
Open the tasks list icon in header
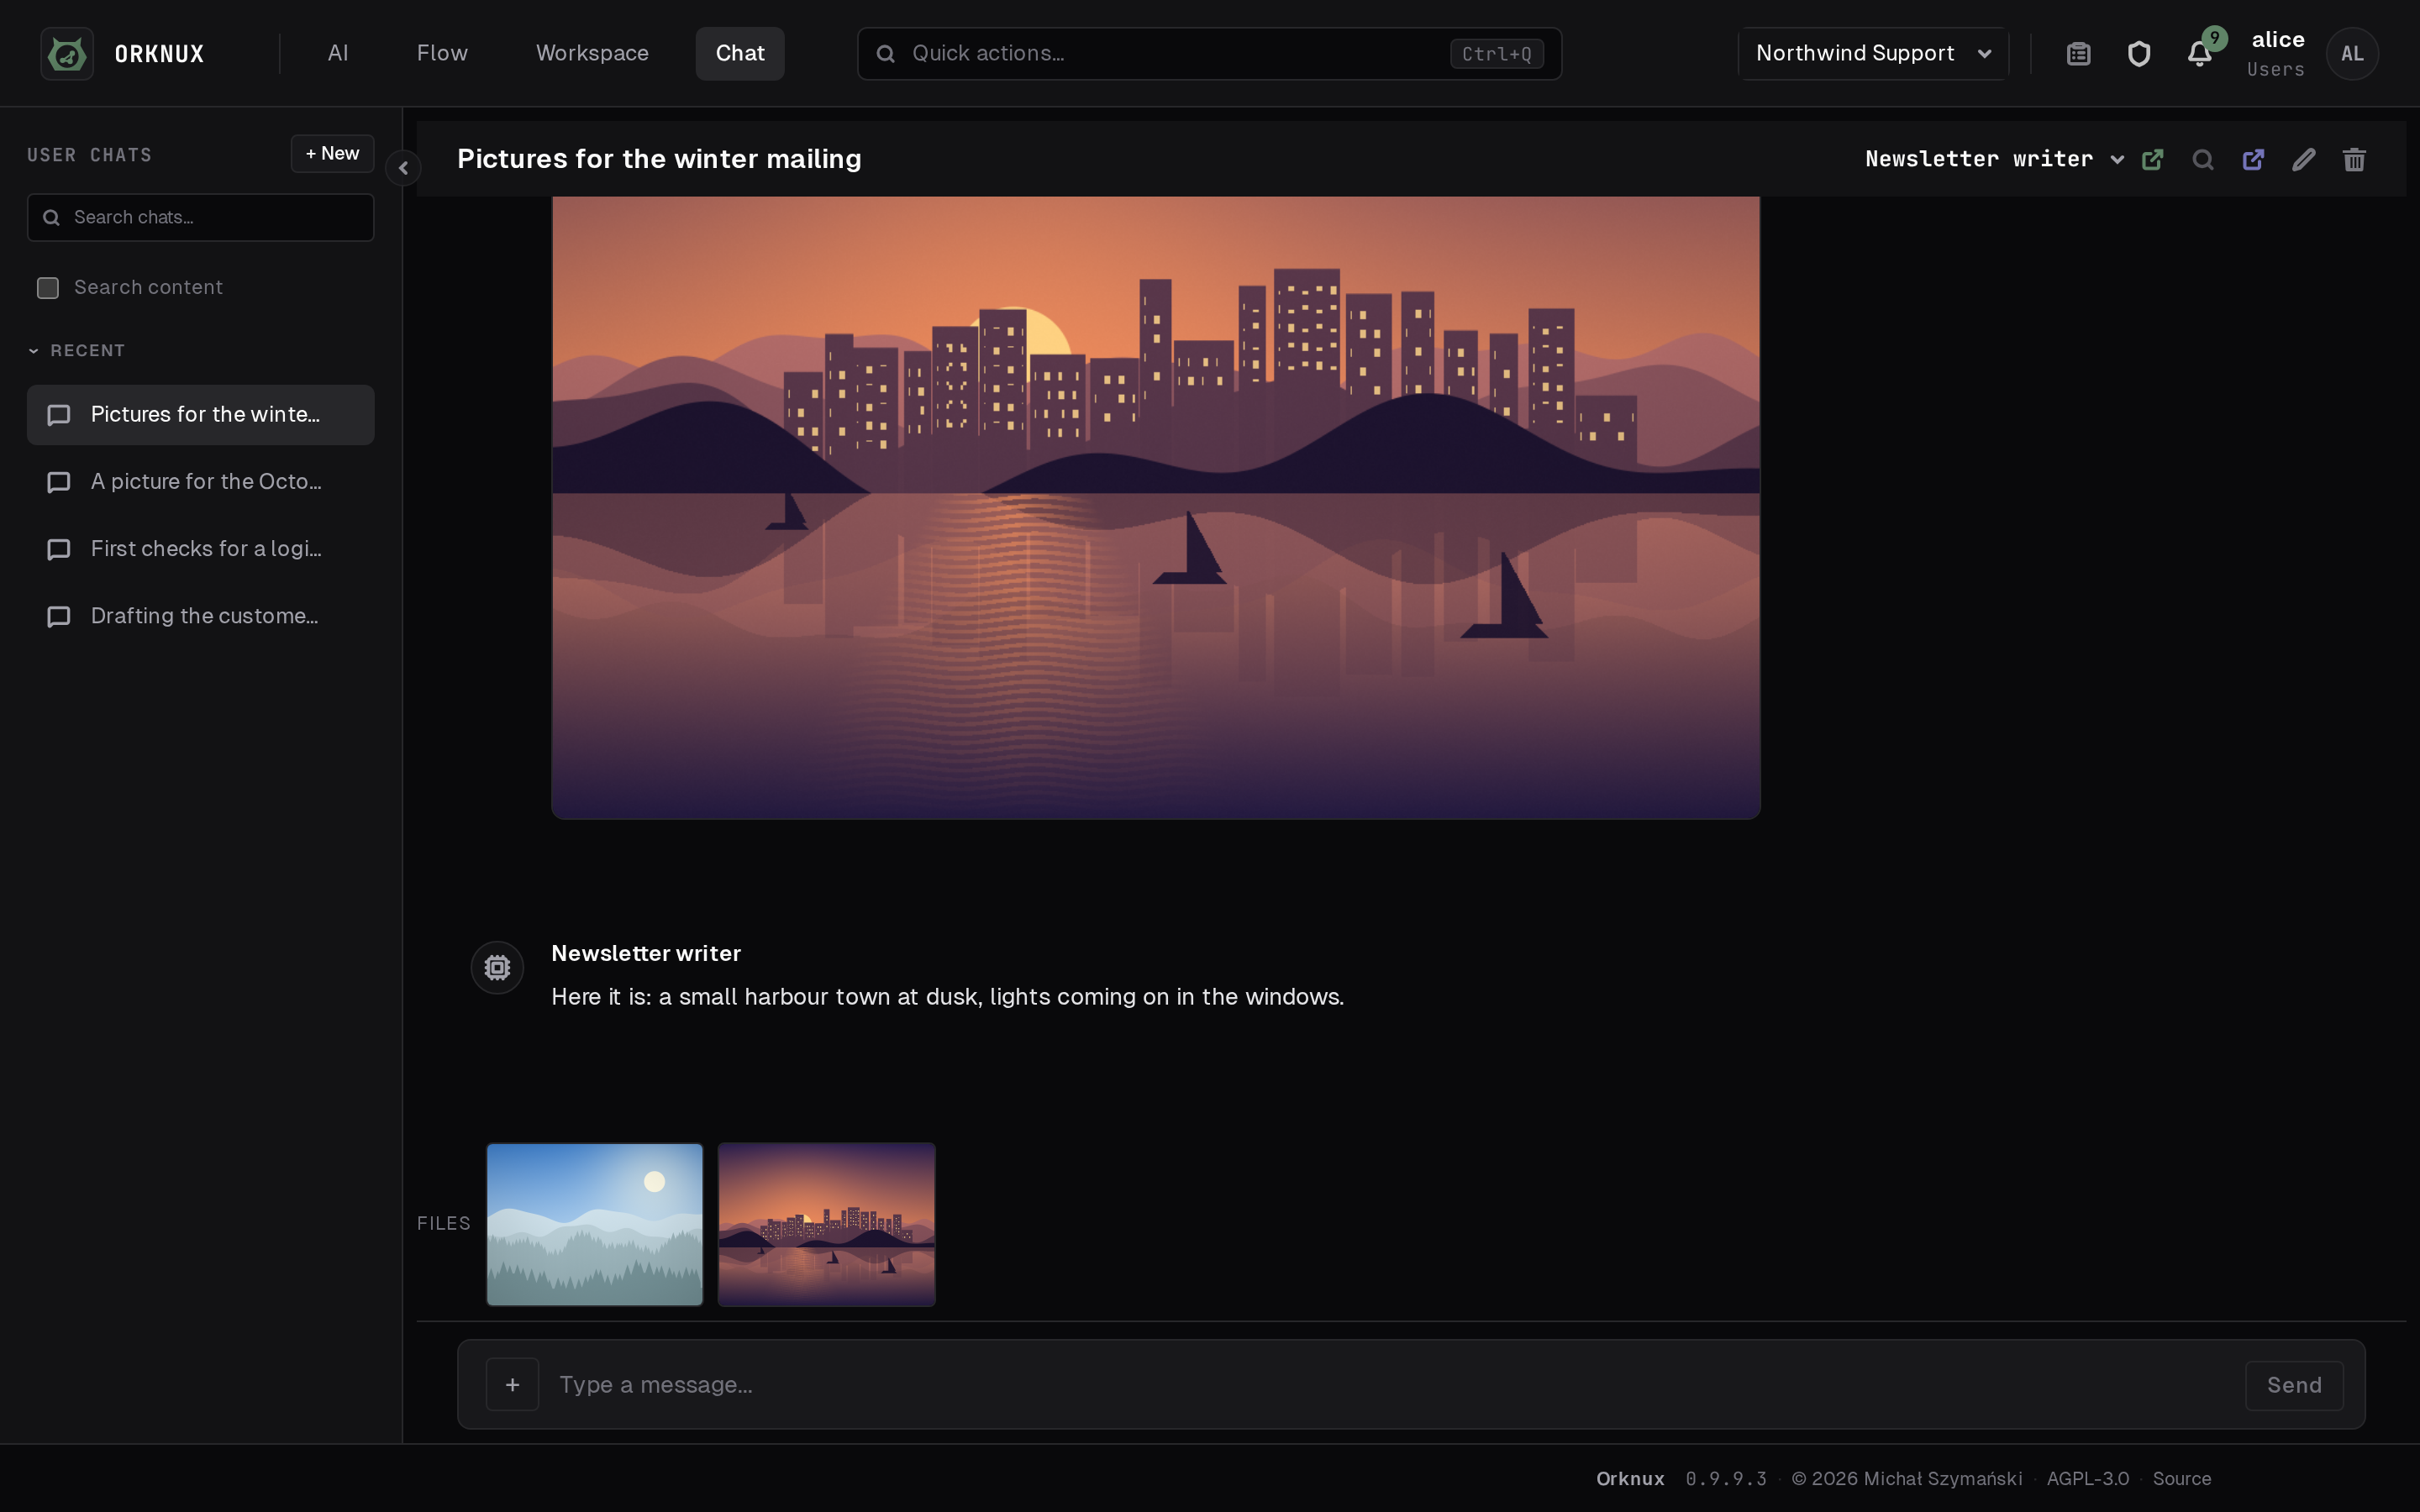coord(2078,53)
